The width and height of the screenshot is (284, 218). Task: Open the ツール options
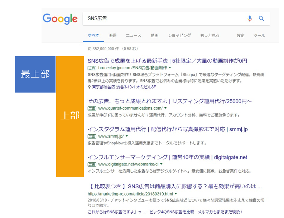click(259, 36)
